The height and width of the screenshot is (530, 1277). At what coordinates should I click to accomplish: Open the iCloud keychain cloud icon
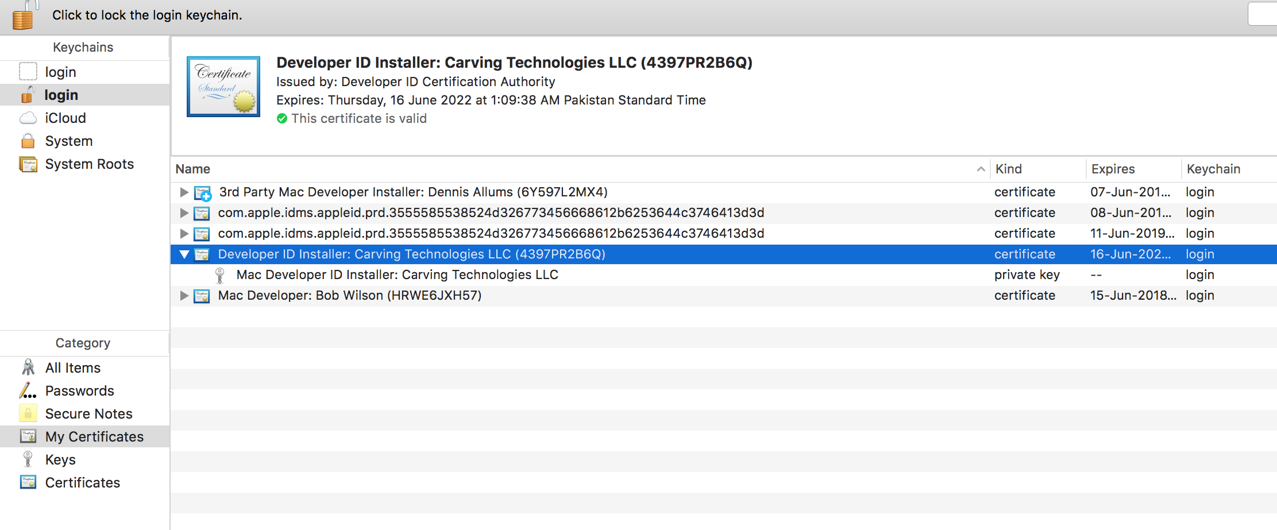click(x=28, y=118)
